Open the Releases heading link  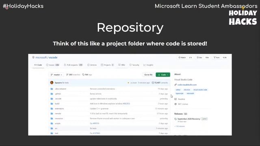[178, 114]
